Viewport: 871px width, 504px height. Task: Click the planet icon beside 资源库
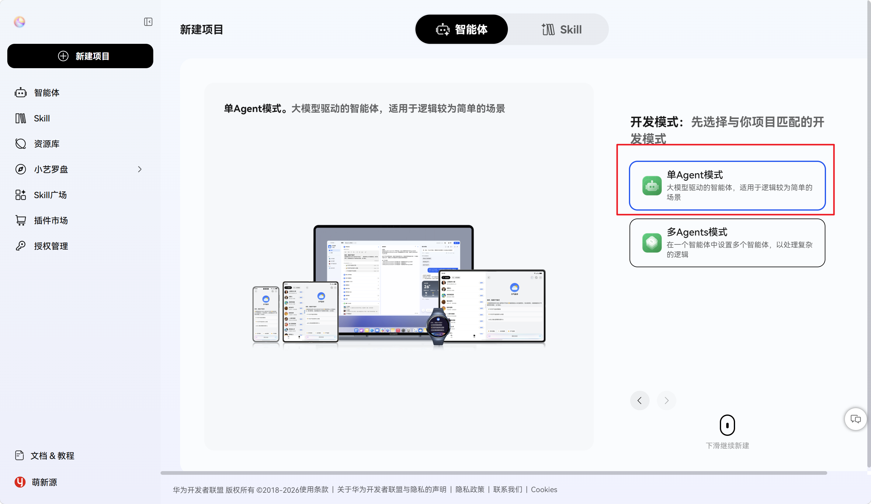pos(20,144)
